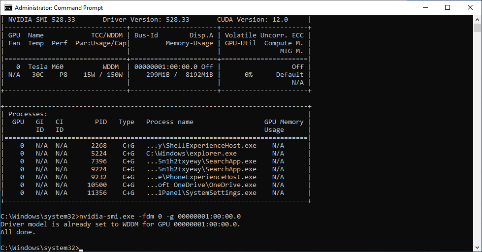Click PID 5224 in process list
Image resolution: width=482 pixels, height=252 pixels.
(99, 154)
